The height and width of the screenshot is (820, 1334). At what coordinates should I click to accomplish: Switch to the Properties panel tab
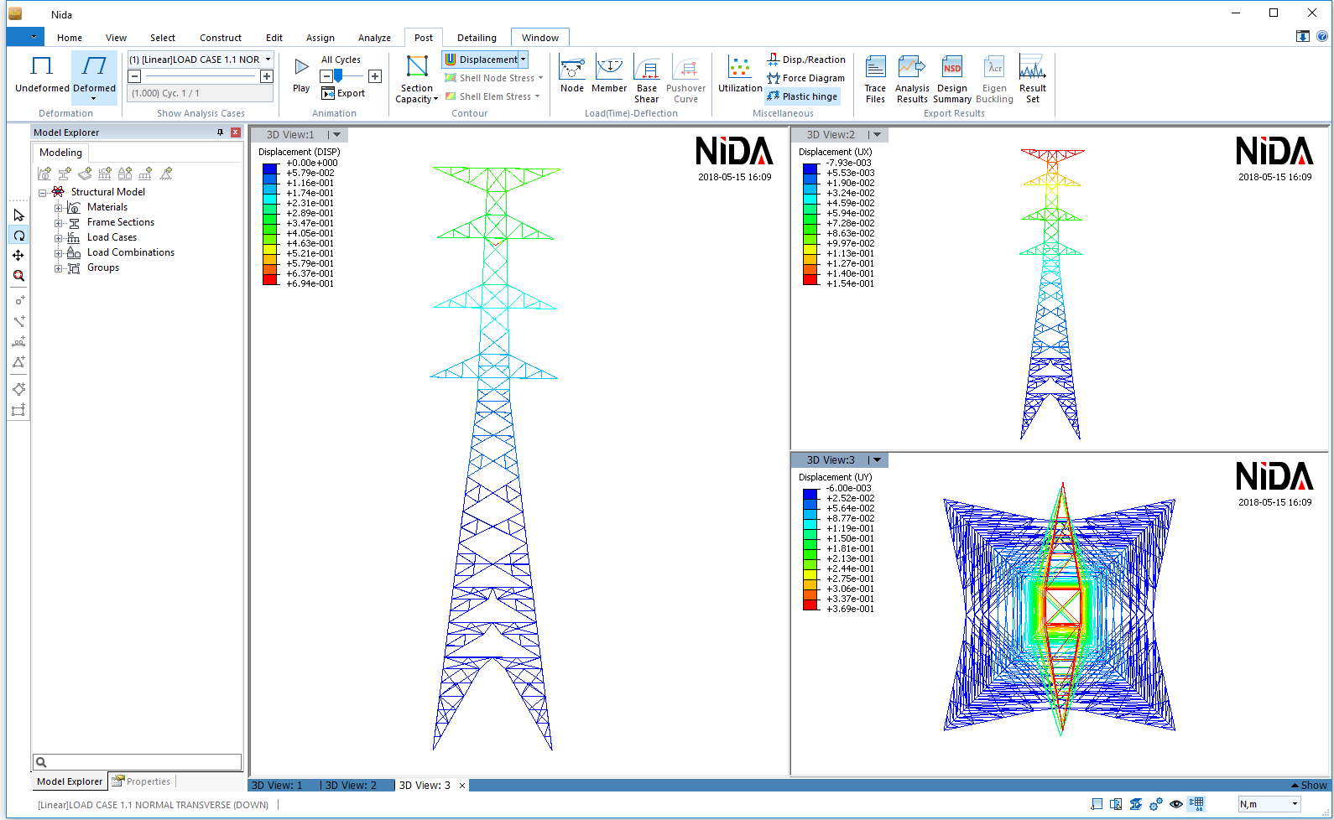tap(142, 781)
